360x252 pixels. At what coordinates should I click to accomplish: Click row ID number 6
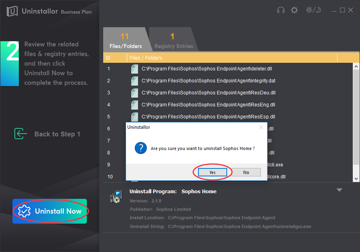(108, 129)
